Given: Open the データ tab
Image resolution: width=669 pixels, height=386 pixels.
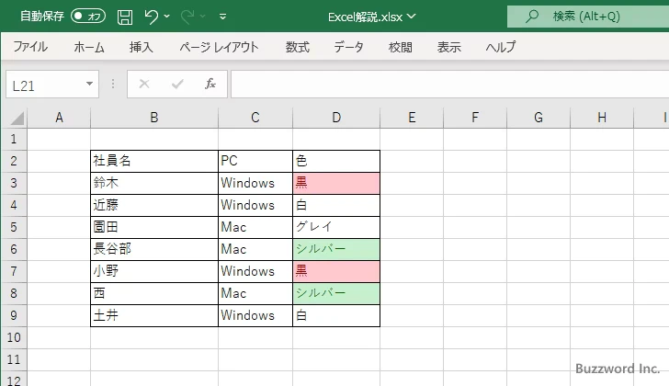Looking at the screenshot, I should 348,47.
